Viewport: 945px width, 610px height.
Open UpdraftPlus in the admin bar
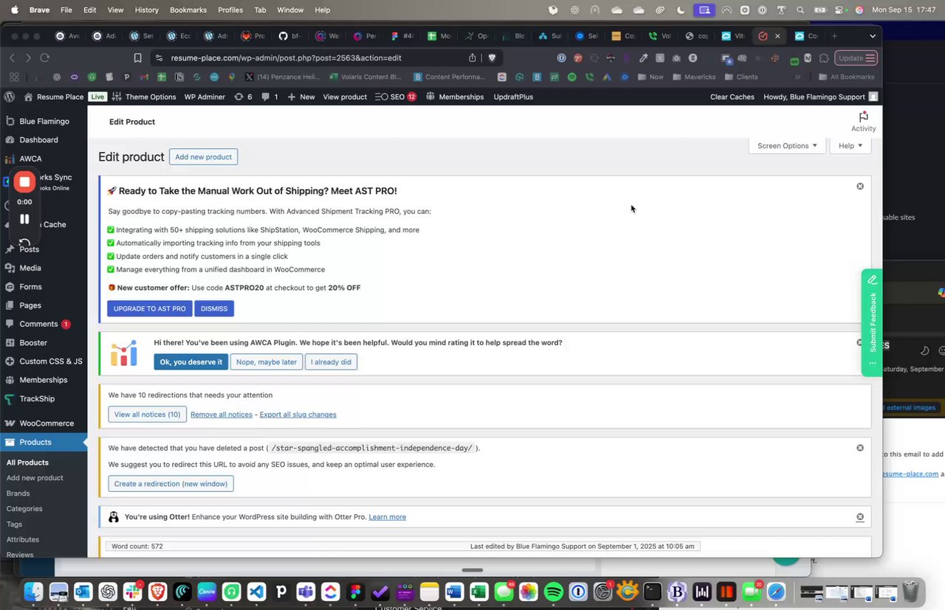pyautogui.click(x=513, y=97)
